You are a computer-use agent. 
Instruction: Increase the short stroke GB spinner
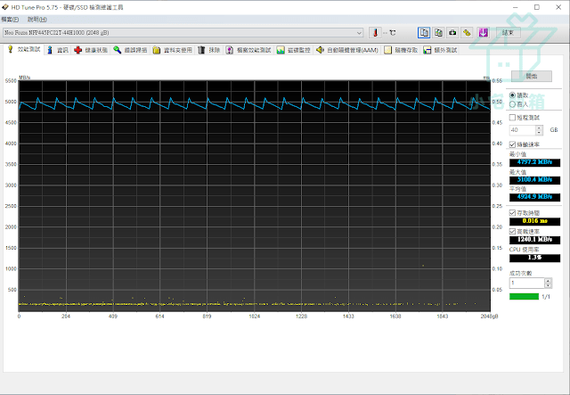coord(540,128)
